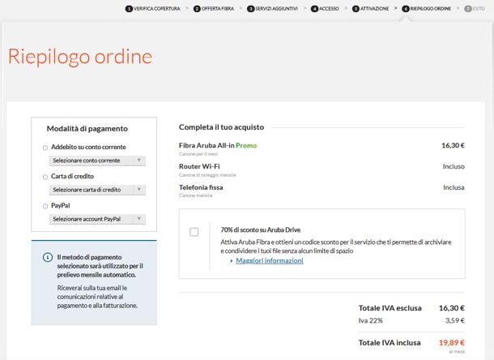This screenshot has width=494, height=360.
Task: Click the Totale IVA inclusa label
Action: click(x=390, y=343)
